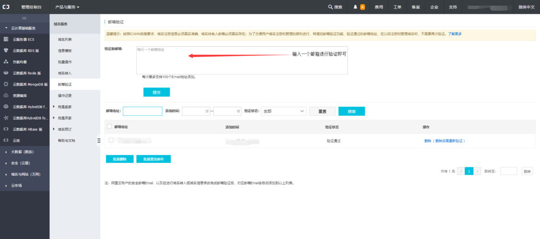Viewport: 540px width, 239px height.
Task: Select all emails via header checkbox
Action: tap(109, 127)
